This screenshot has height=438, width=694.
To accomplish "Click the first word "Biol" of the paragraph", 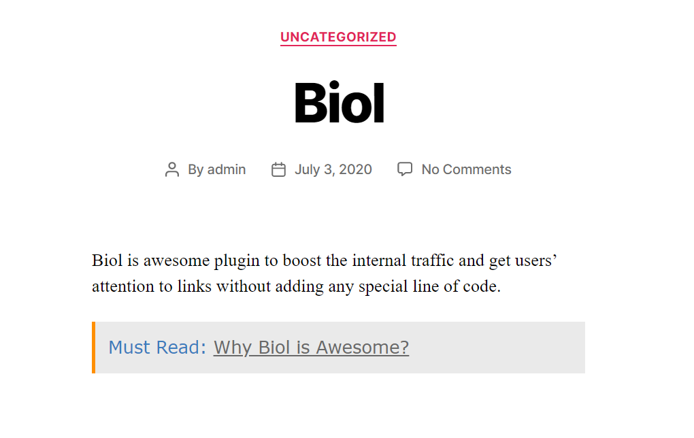I will tap(108, 260).
